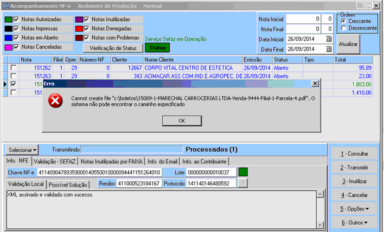Click 1 - Consultar button
This screenshot has height=232, width=384.
[354, 154]
